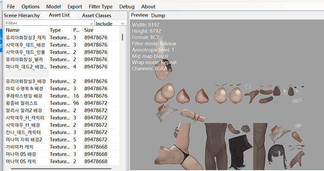The height and width of the screenshot is (171, 324).
Task: Select the asset row 유리아화장실3_캐릭
Action: [62, 38]
